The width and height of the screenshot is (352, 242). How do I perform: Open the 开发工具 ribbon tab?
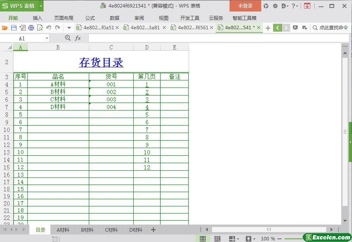pos(190,18)
